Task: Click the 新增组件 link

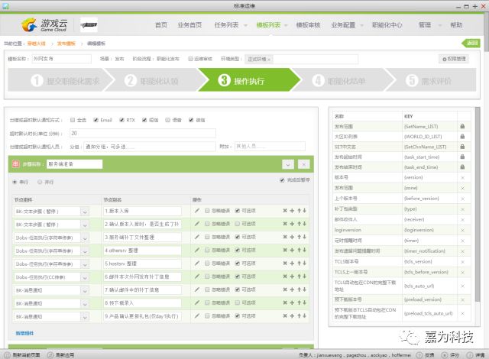Action: pos(24,334)
